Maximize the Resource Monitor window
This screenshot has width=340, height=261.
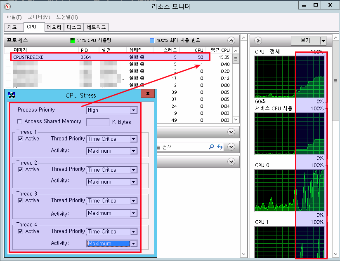(316, 5)
